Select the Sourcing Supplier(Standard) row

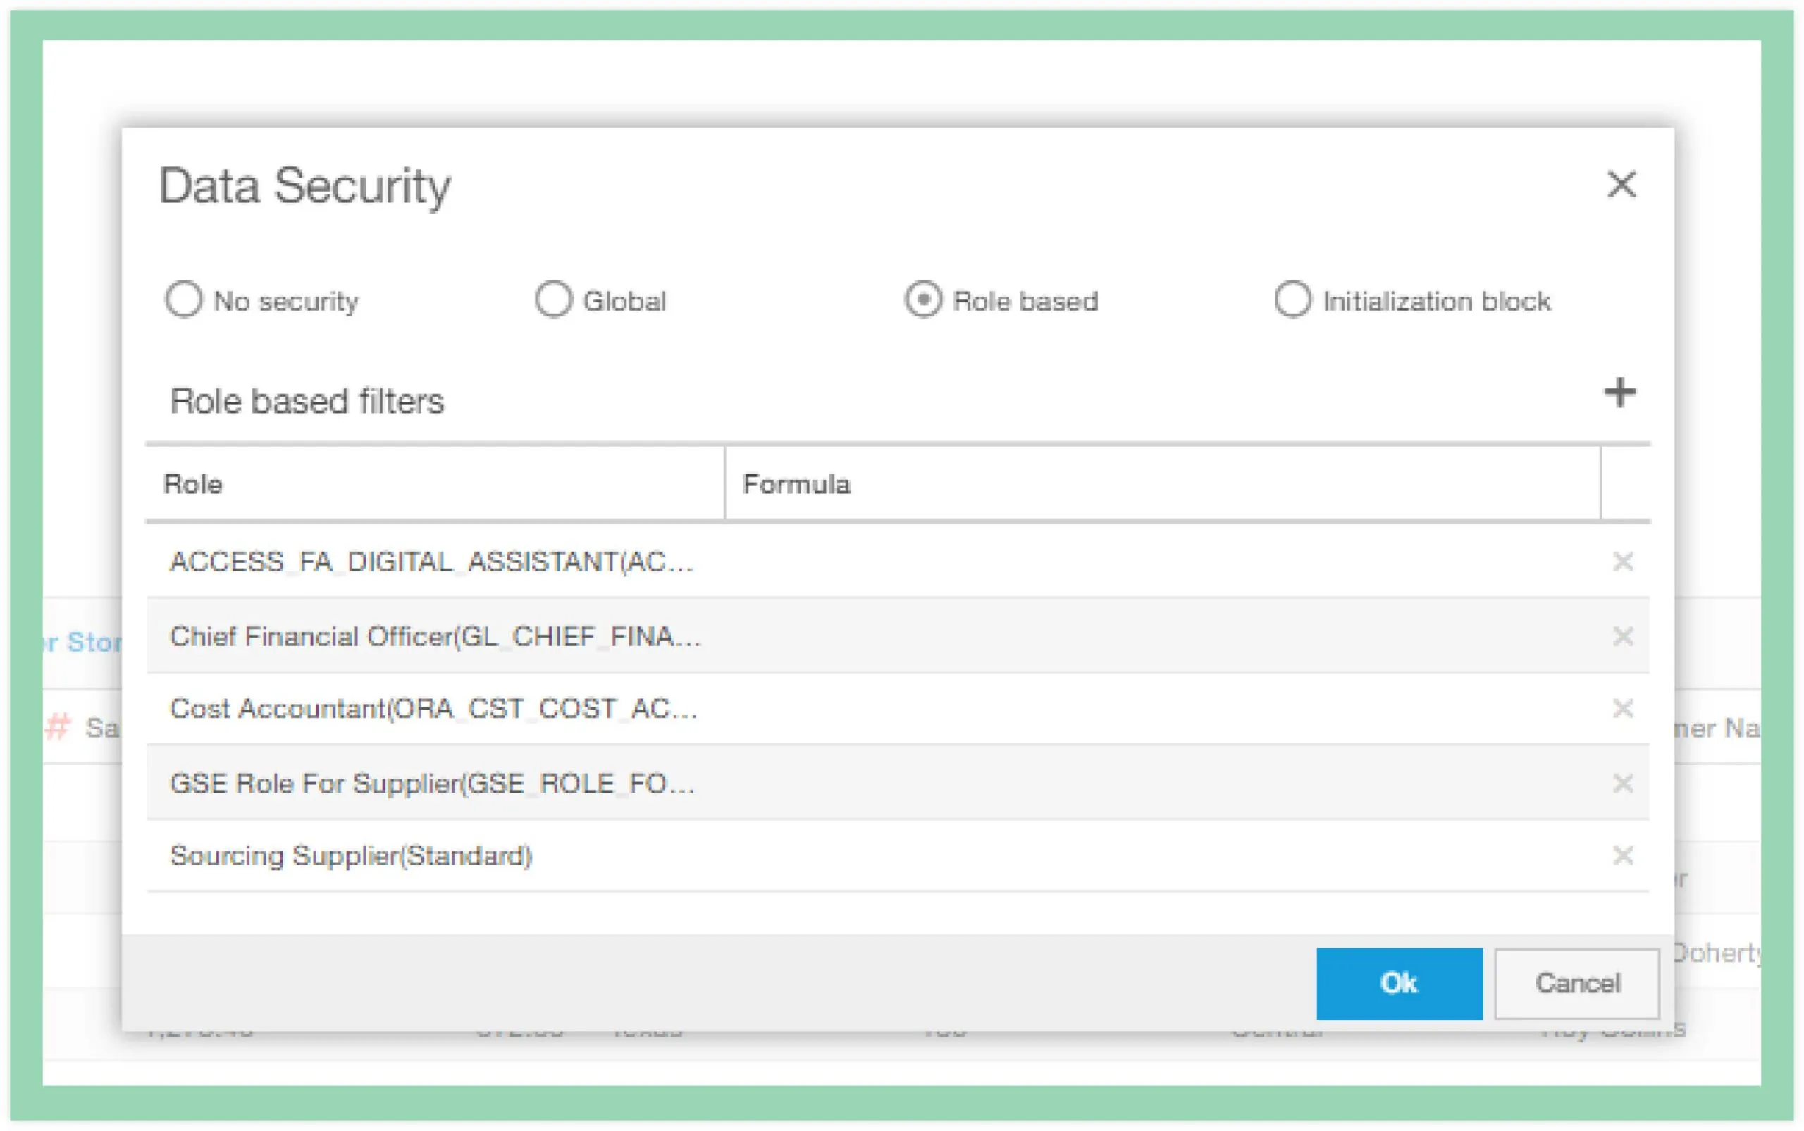coord(352,855)
